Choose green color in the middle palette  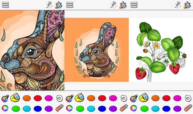click(80, 109)
